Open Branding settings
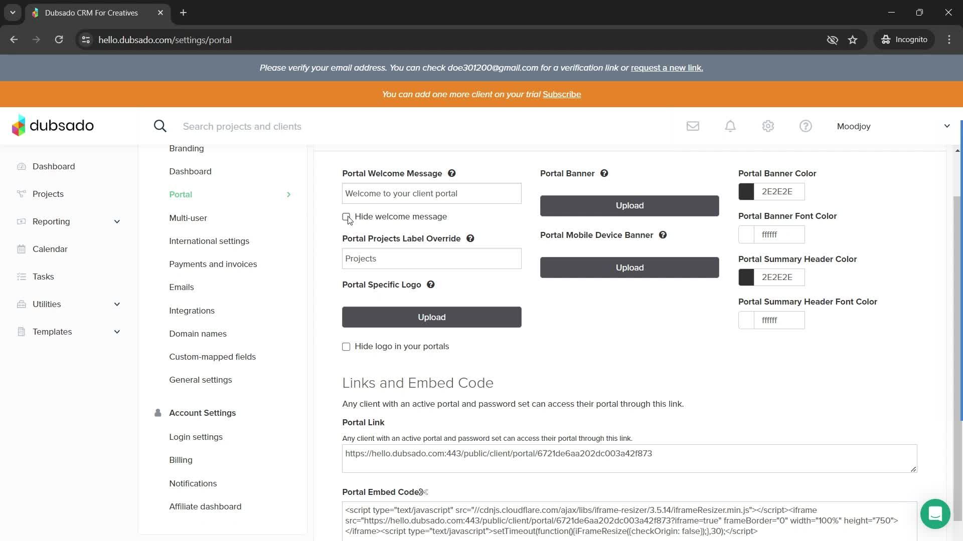Viewport: 963px width, 541px height. point(187,148)
